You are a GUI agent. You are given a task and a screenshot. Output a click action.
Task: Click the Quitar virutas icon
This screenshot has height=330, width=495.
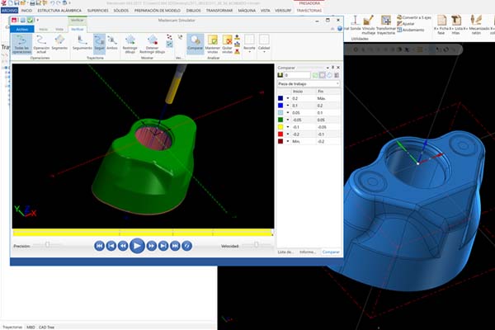(228, 42)
